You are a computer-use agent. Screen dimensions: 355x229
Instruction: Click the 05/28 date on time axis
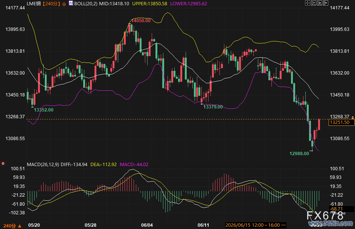coord(91,225)
